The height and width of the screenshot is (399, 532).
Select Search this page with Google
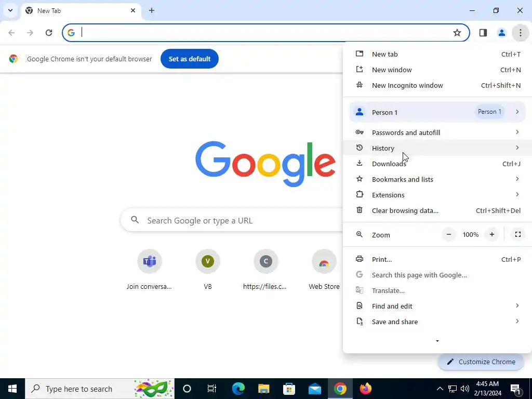tap(437, 275)
